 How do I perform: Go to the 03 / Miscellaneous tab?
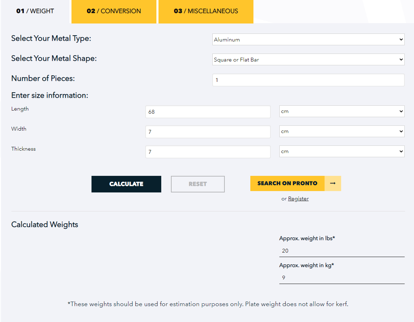tap(206, 11)
